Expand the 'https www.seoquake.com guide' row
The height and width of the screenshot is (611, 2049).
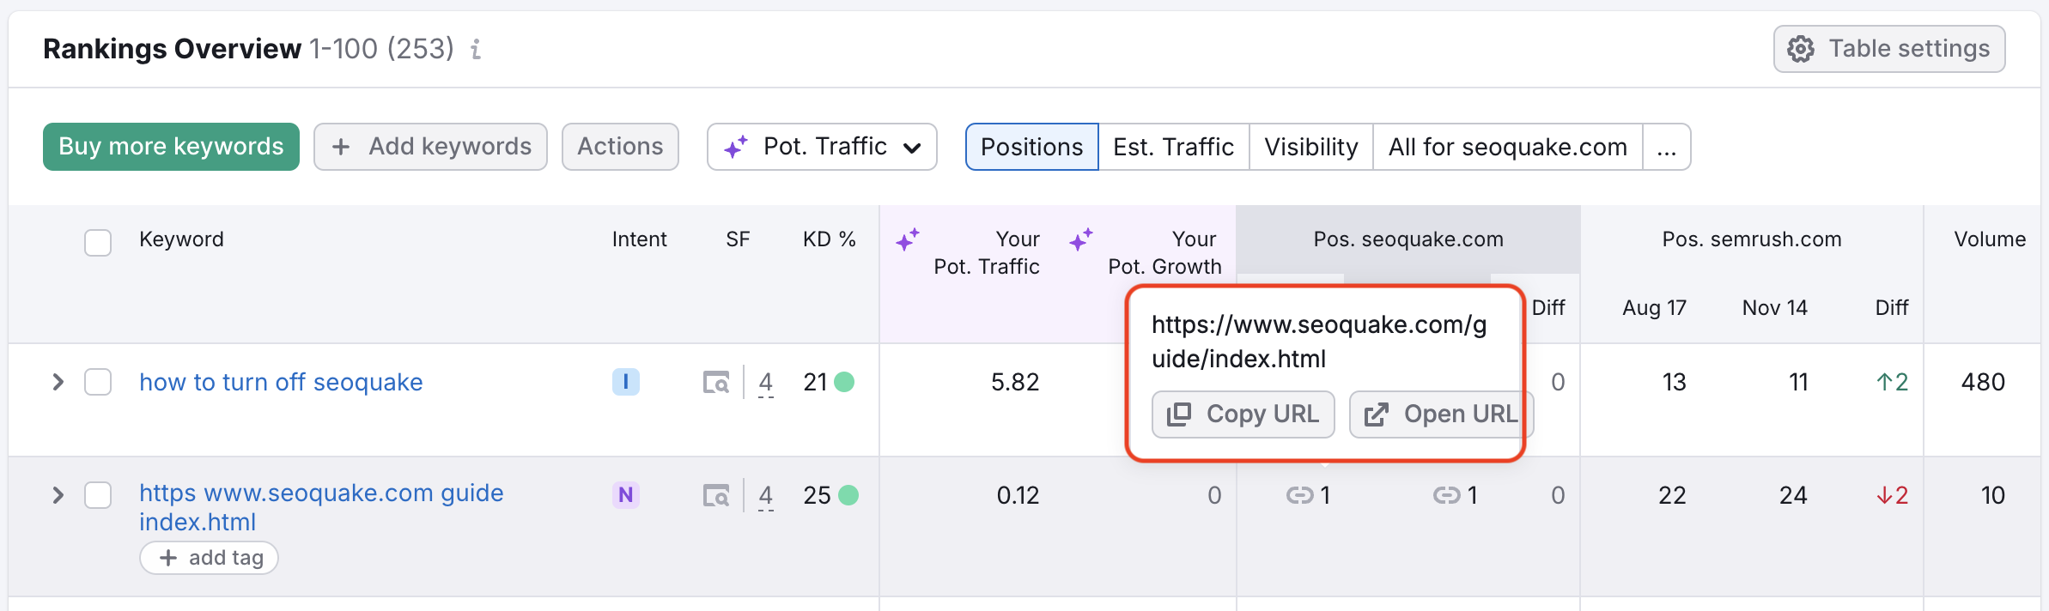[58, 495]
